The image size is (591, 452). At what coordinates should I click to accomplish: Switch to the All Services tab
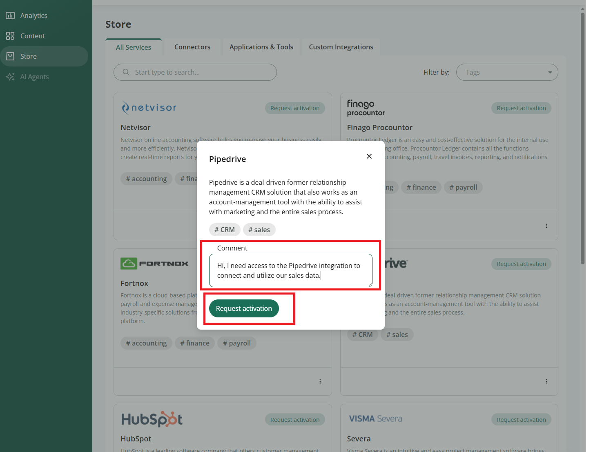[134, 47]
